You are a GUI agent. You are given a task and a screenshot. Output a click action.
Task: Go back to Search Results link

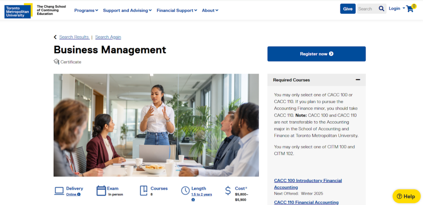tap(74, 37)
